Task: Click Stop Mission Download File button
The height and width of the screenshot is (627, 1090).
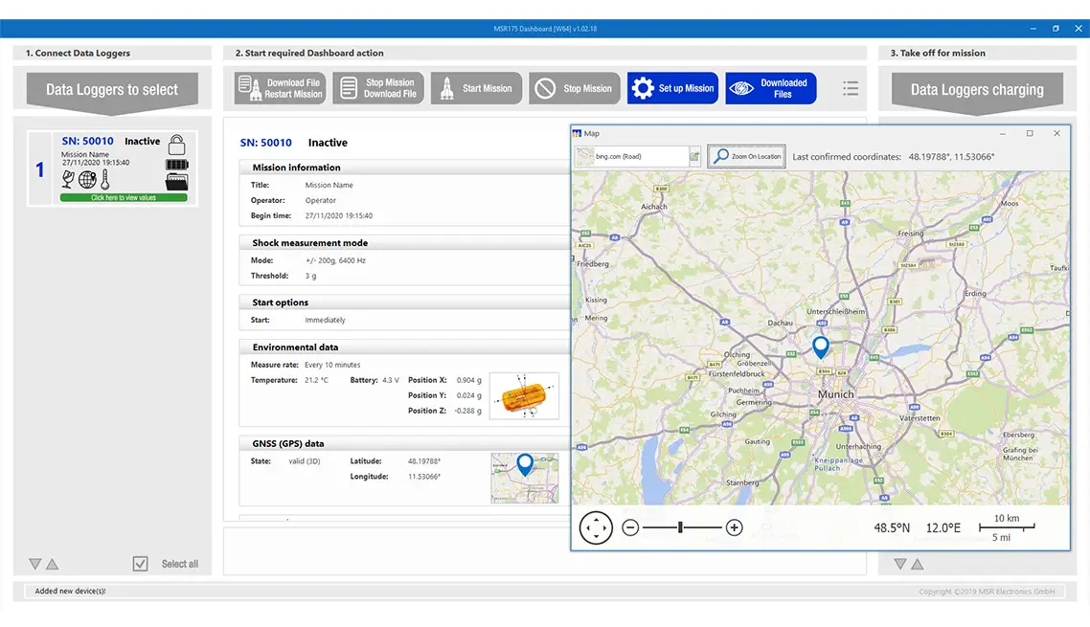Action: tap(378, 88)
